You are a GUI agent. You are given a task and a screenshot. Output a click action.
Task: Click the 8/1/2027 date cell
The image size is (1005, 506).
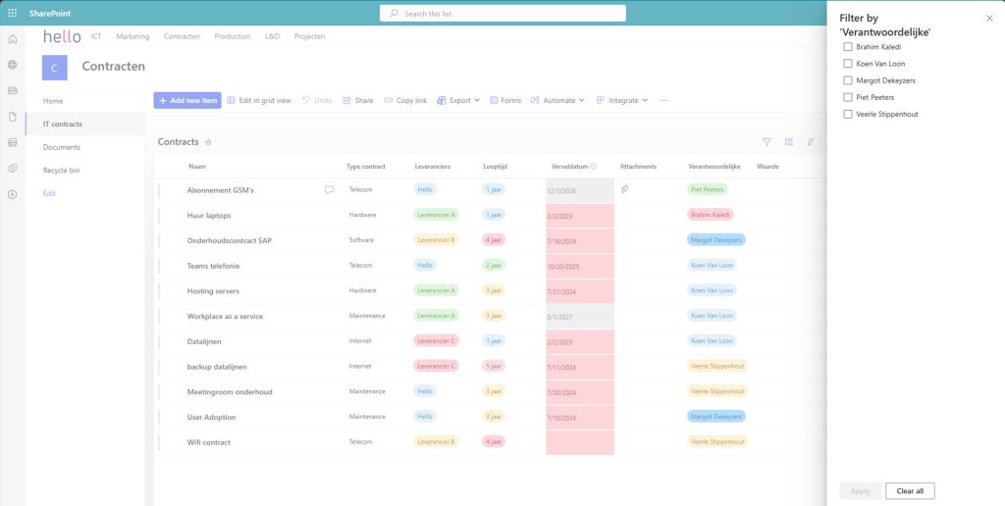pos(580,317)
